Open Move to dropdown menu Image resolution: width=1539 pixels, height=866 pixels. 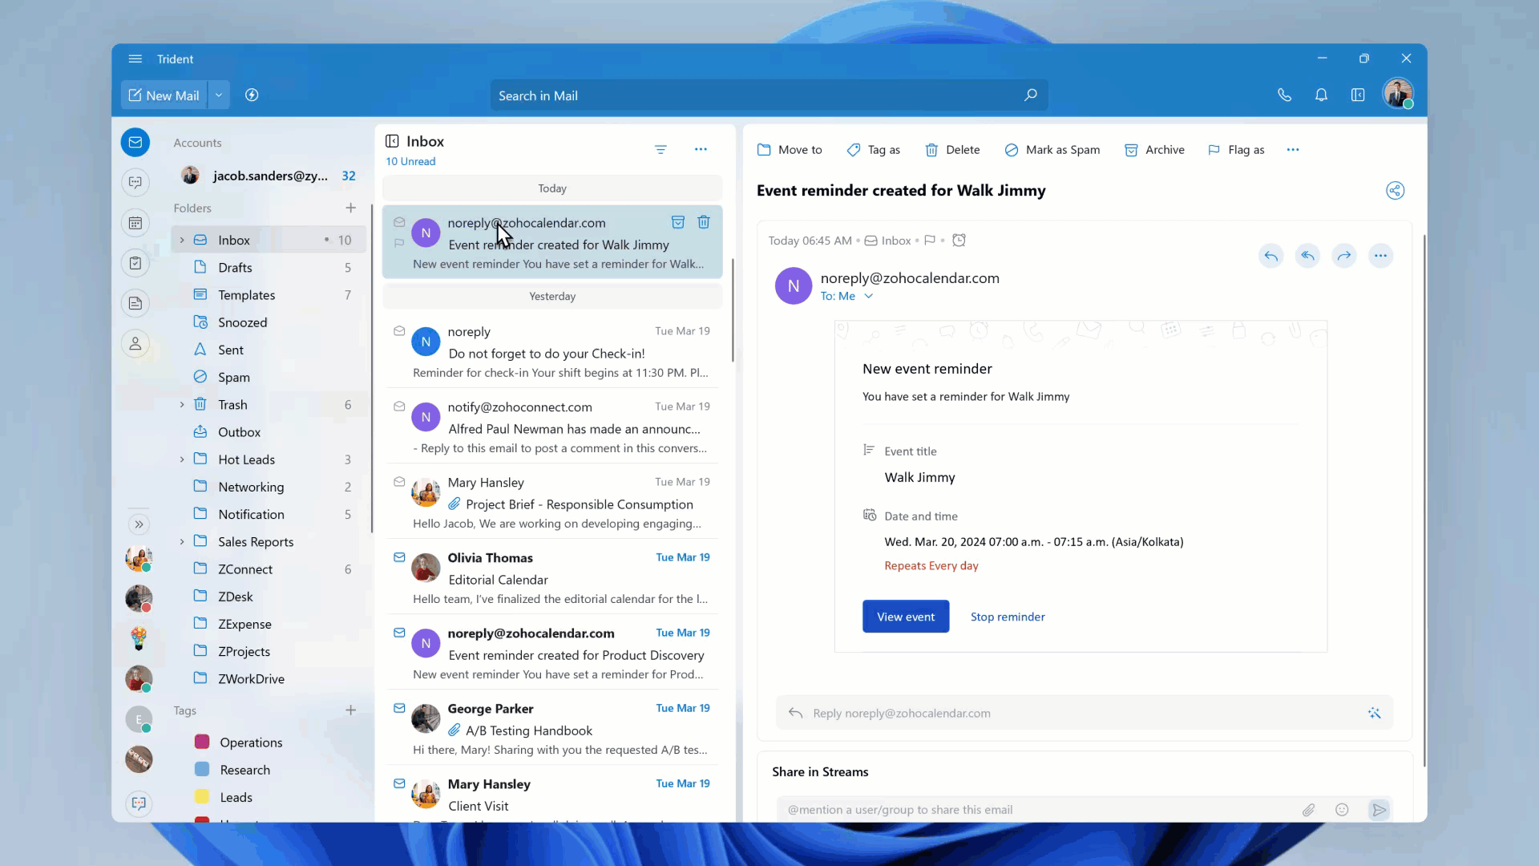789,149
